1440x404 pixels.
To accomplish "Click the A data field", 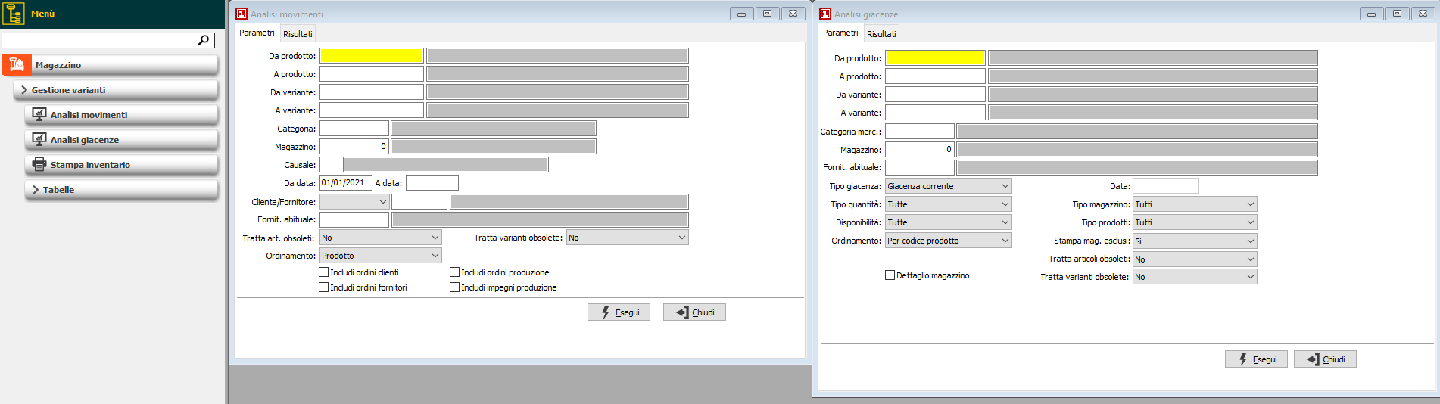I will click(432, 182).
